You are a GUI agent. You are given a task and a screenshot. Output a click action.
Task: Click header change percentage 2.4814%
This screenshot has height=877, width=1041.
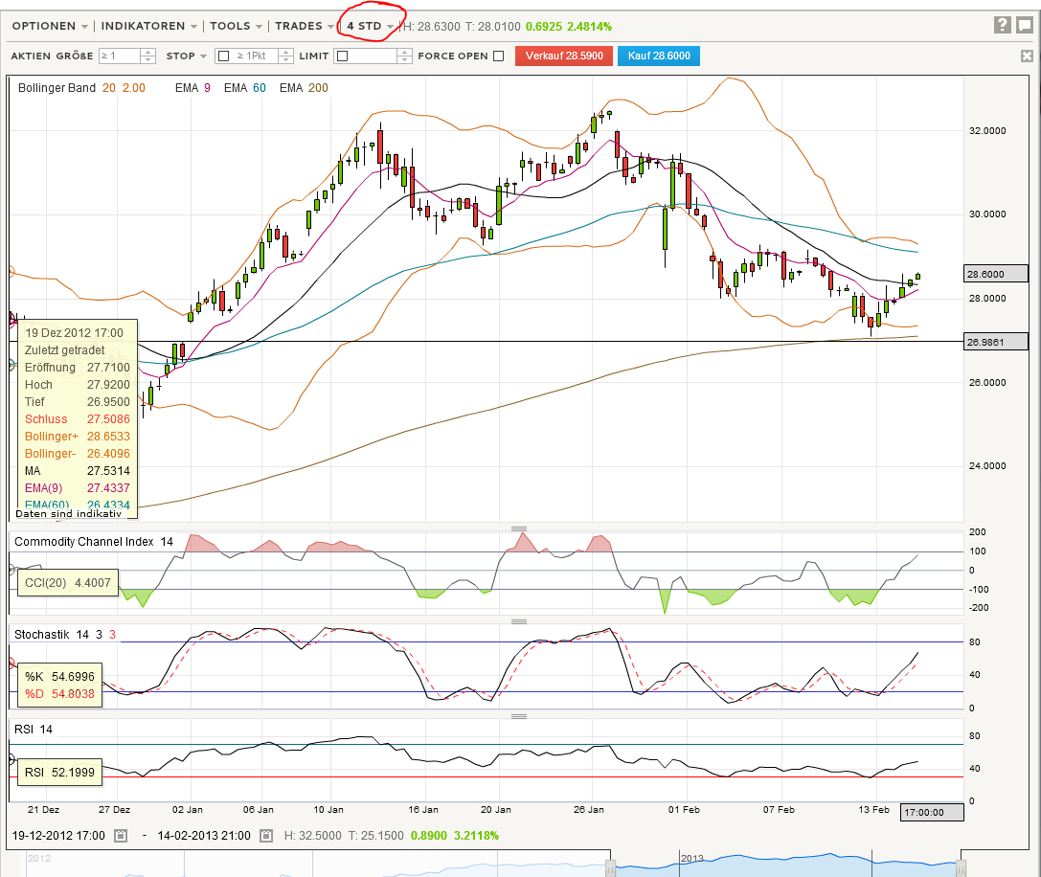point(590,27)
